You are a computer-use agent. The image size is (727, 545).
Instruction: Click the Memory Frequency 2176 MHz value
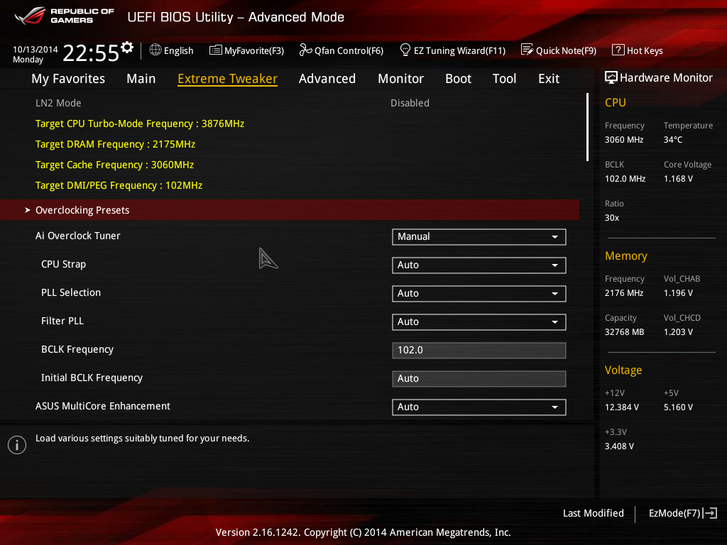tap(624, 293)
